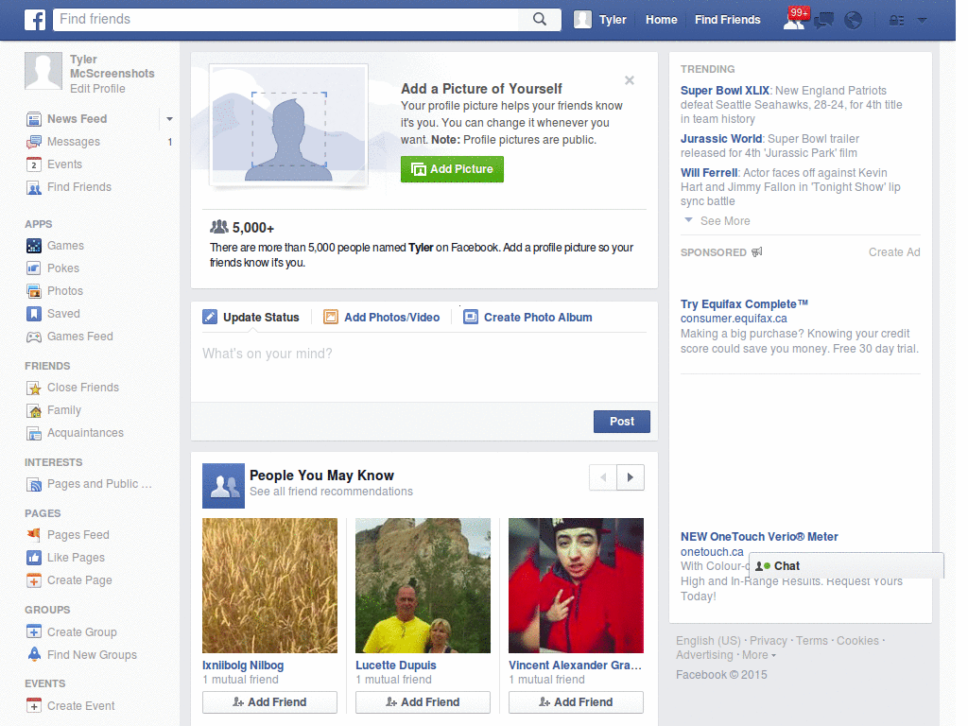This screenshot has width=968, height=726.
Task: Click the Games app icon
Action: pos(34,246)
